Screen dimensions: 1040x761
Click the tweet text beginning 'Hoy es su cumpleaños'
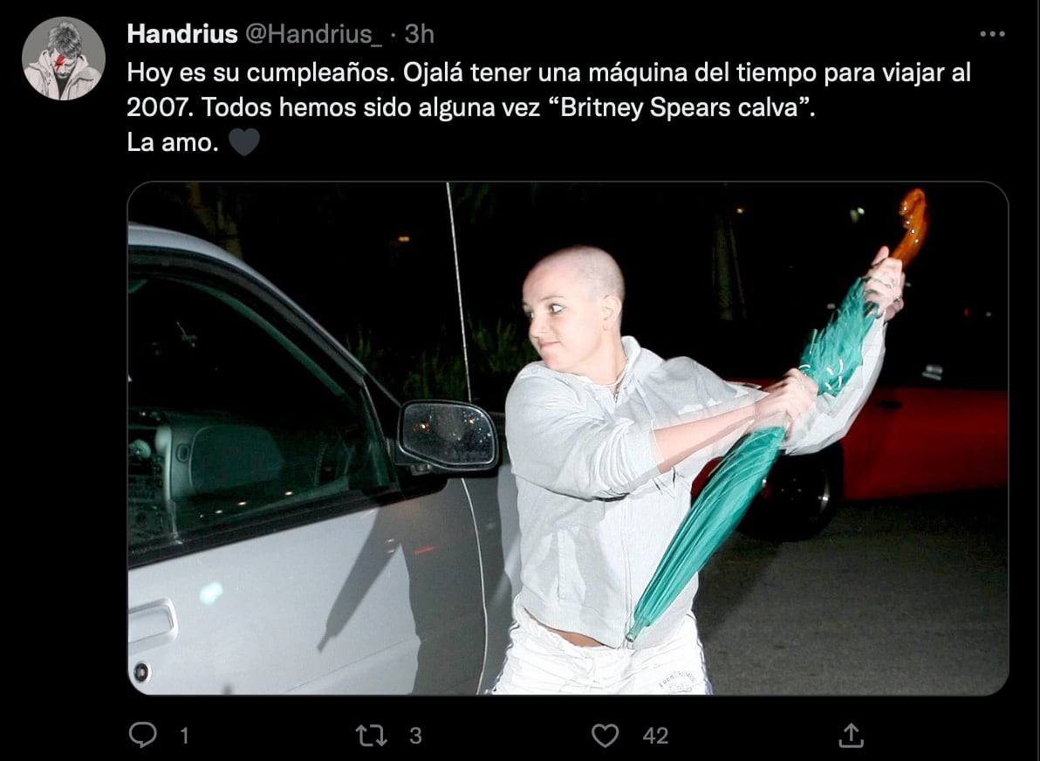(x=549, y=106)
